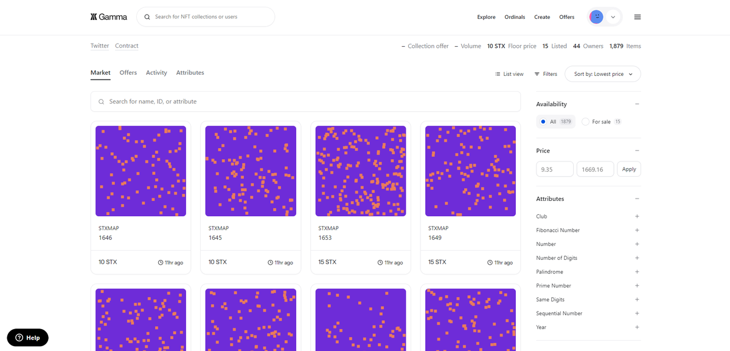Open the Activity tab
This screenshot has height=351, width=730.
(156, 73)
